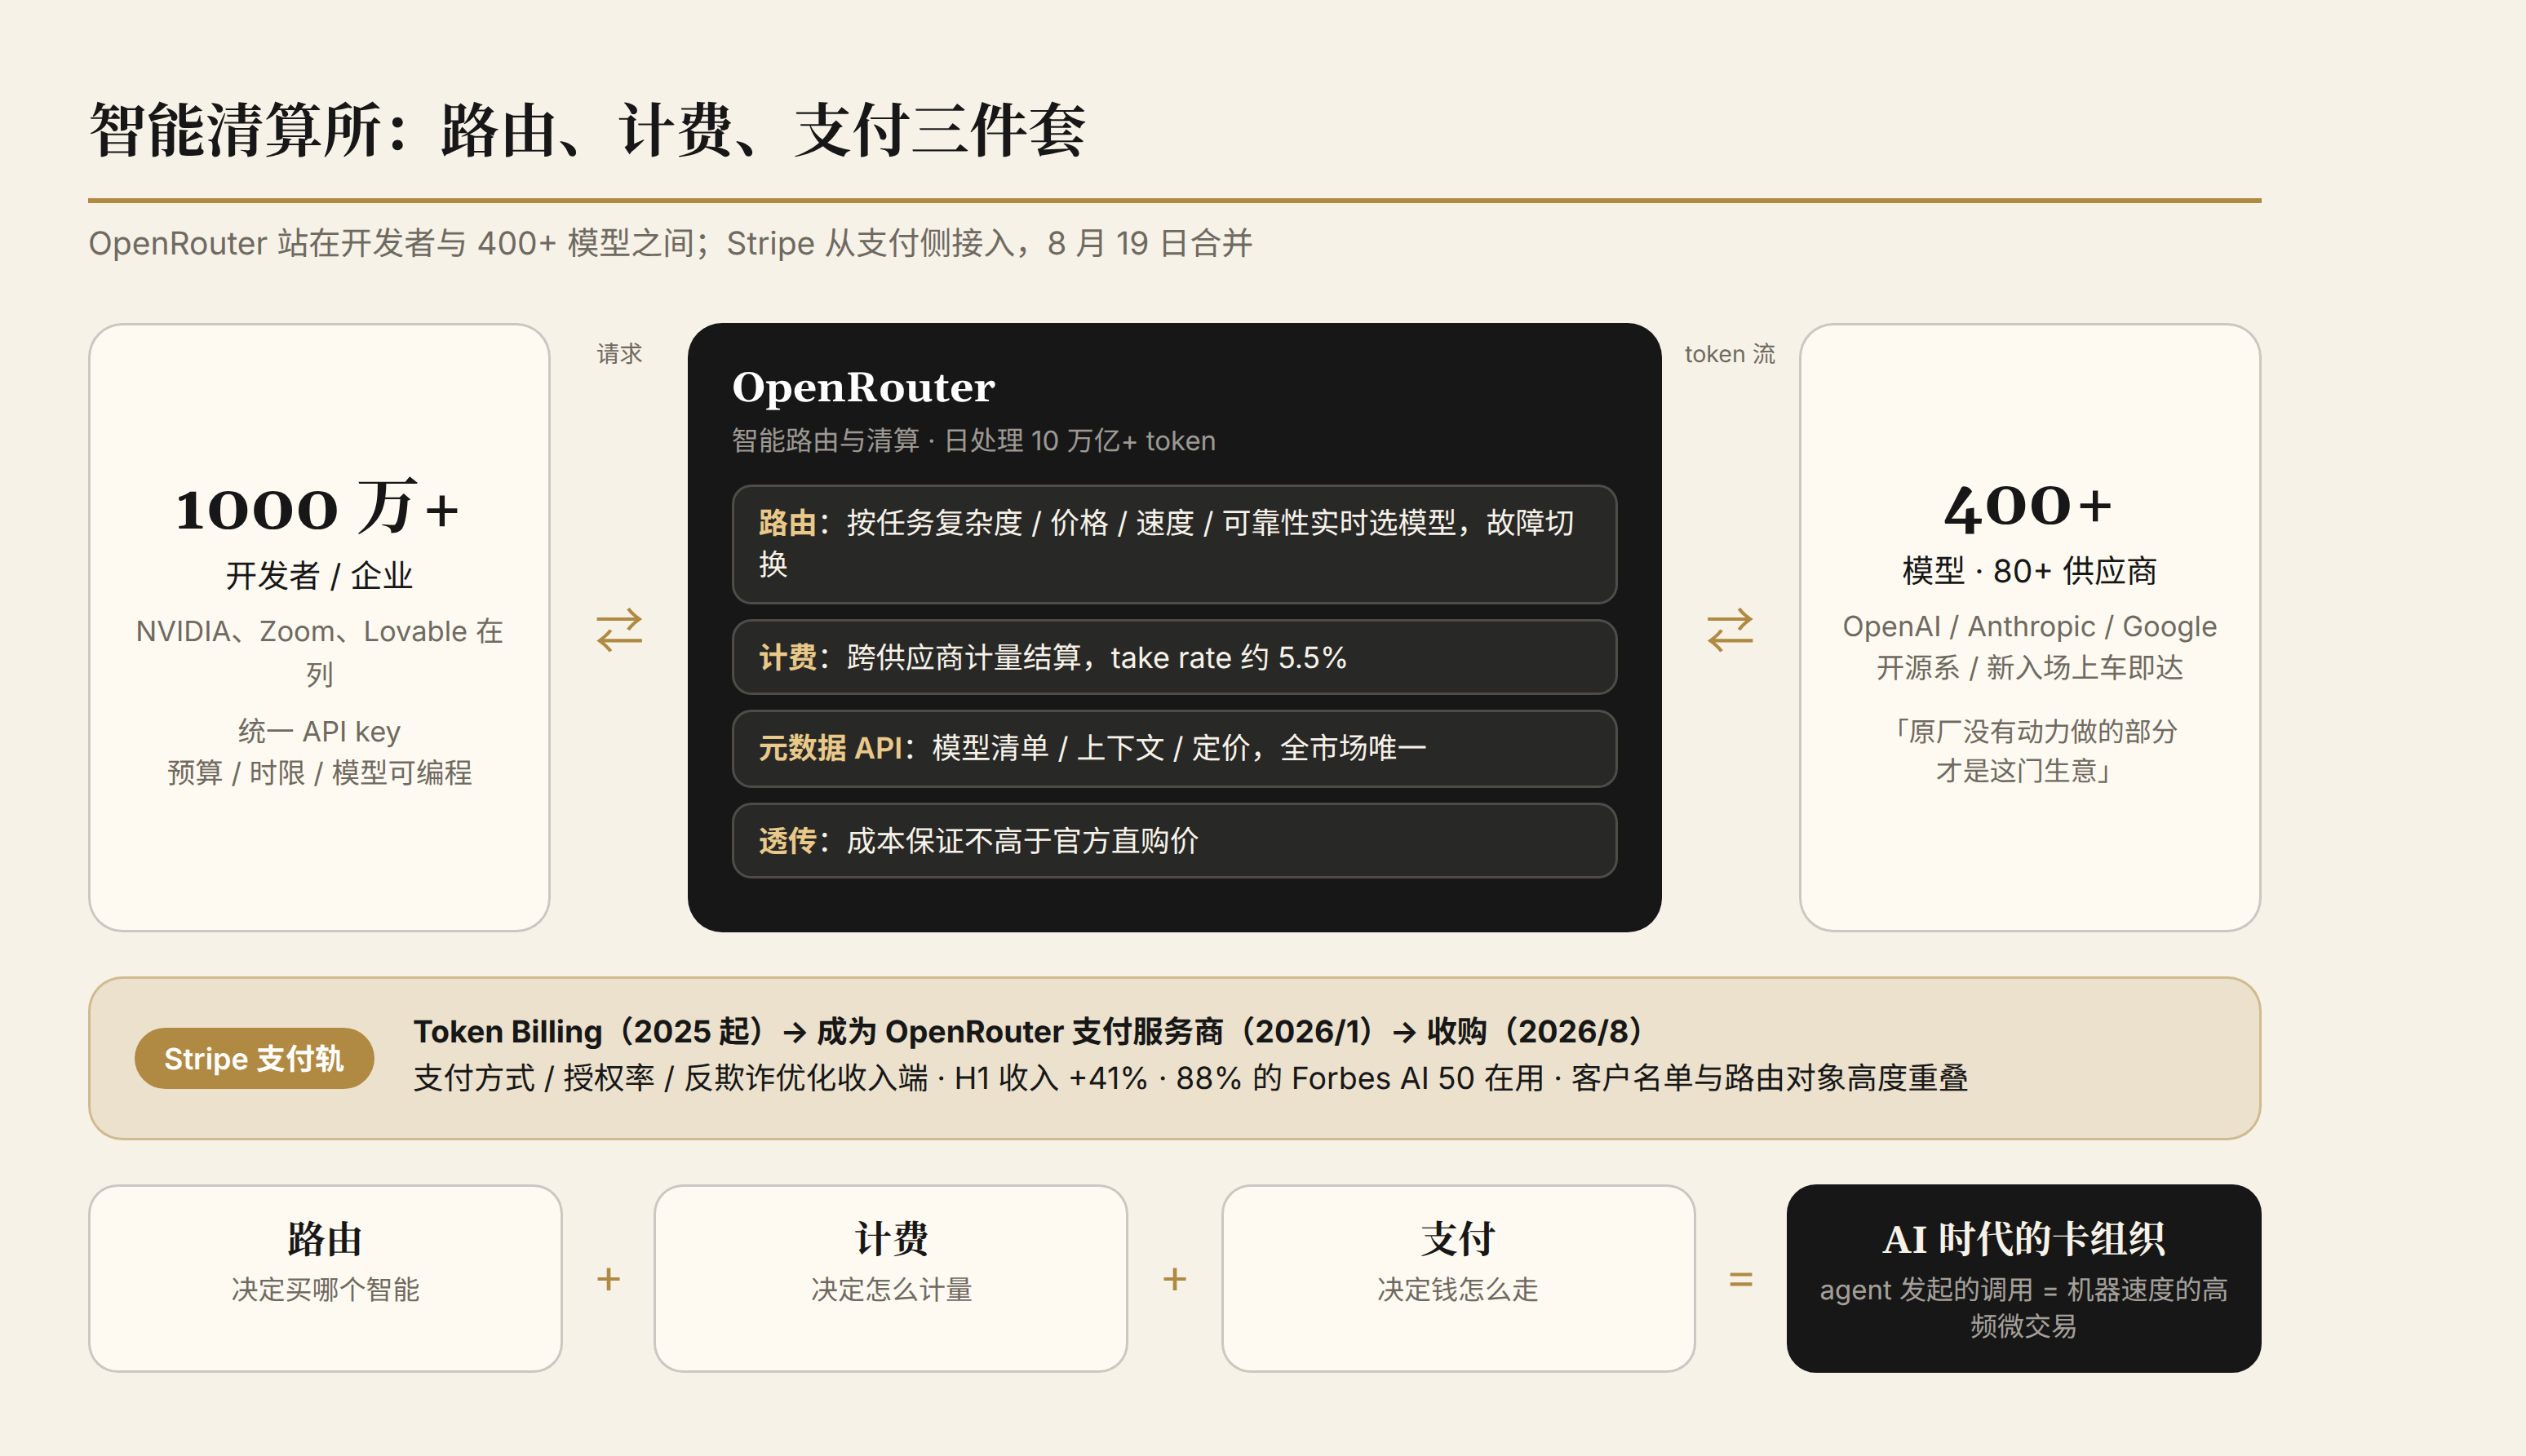Viewport: 2526px width, 1456px height.
Task: Select the Stripe 支付轨 pill badge
Action: point(254,1058)
